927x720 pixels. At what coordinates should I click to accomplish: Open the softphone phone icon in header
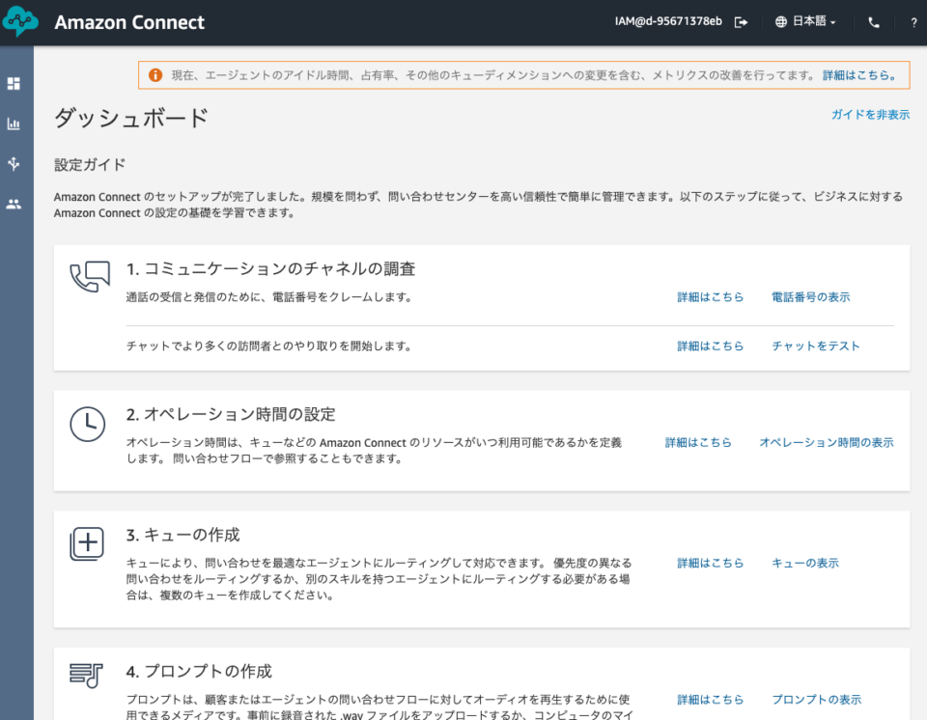point(874,22)
